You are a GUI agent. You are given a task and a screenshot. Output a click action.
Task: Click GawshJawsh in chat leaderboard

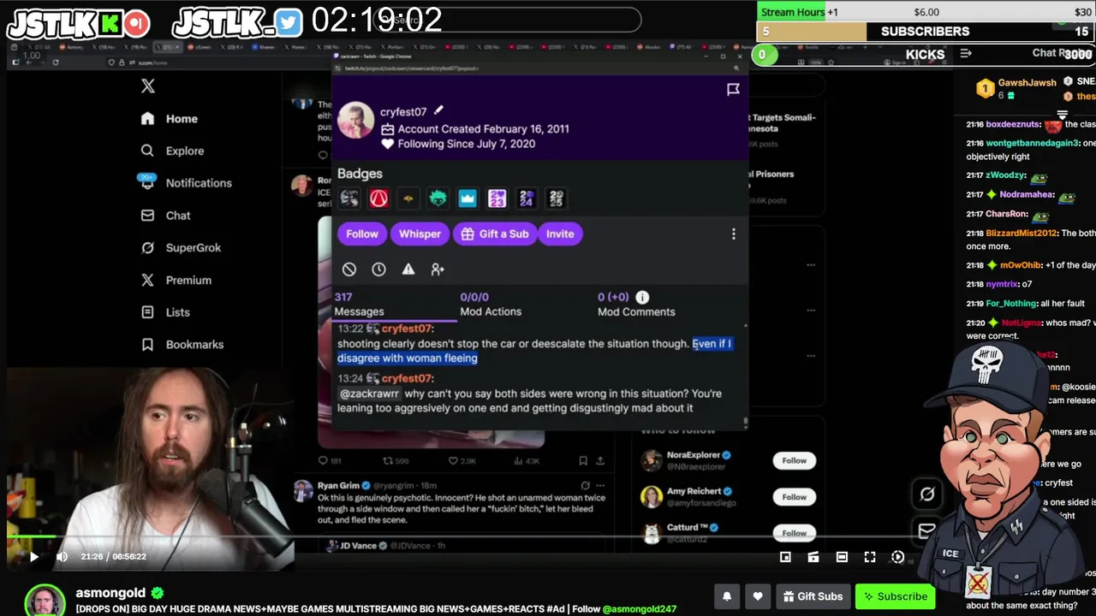tap(1027, 83)
